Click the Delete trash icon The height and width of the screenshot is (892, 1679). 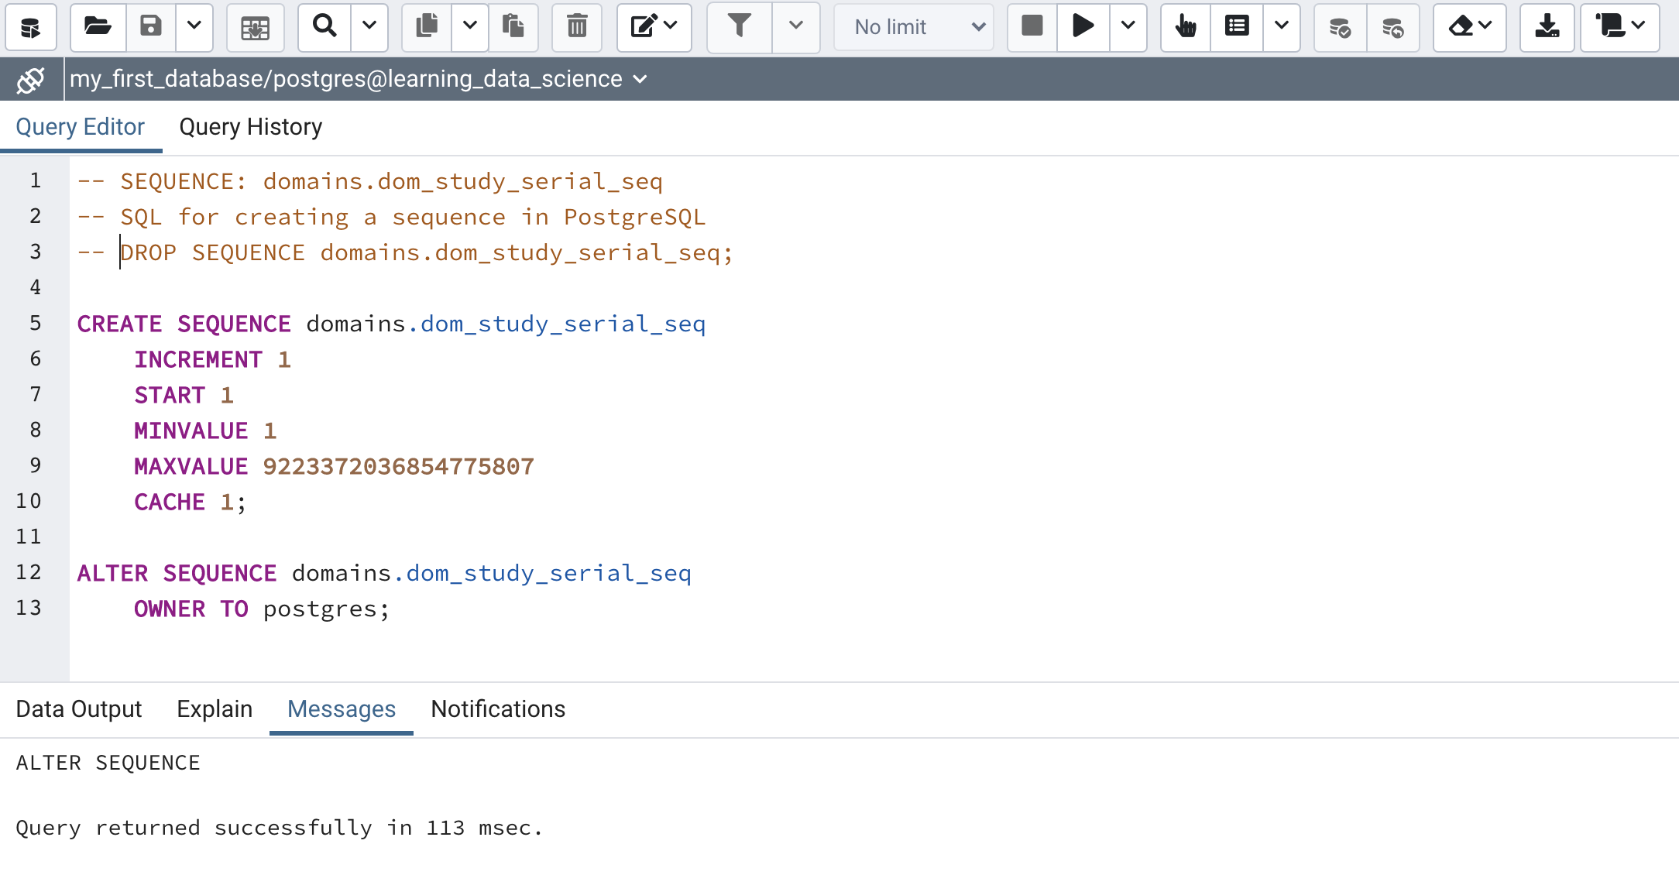(x=577, y=27)
